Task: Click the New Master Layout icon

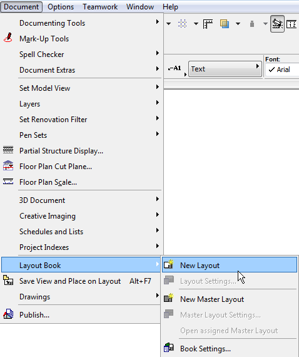Action: click(x=169, y=298)
